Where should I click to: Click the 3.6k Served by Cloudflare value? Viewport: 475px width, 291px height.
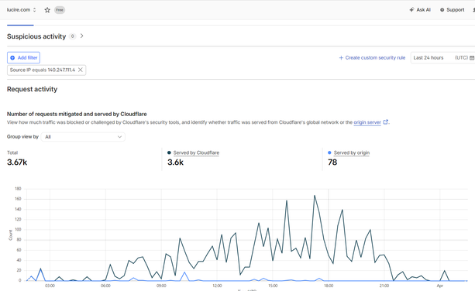pyautogui.click(x=175, y=163)
